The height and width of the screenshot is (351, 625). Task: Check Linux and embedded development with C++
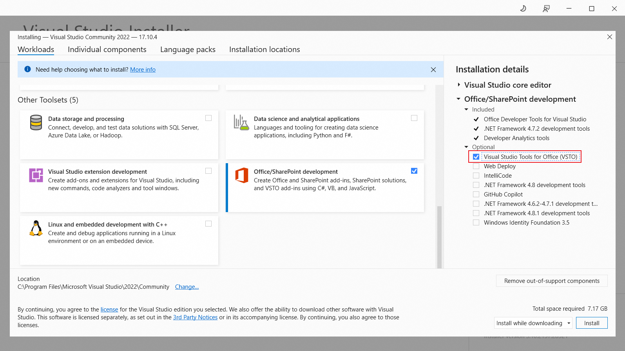(x=208, y=223)
